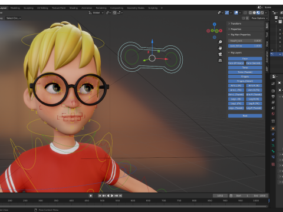Viewport: 283px width, 212px height.
Task: Toggle the Face rig layer
Action: coord(245,59)
